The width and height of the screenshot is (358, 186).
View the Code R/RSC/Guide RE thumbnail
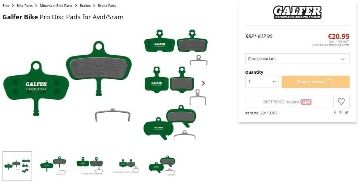click(90, 166)
